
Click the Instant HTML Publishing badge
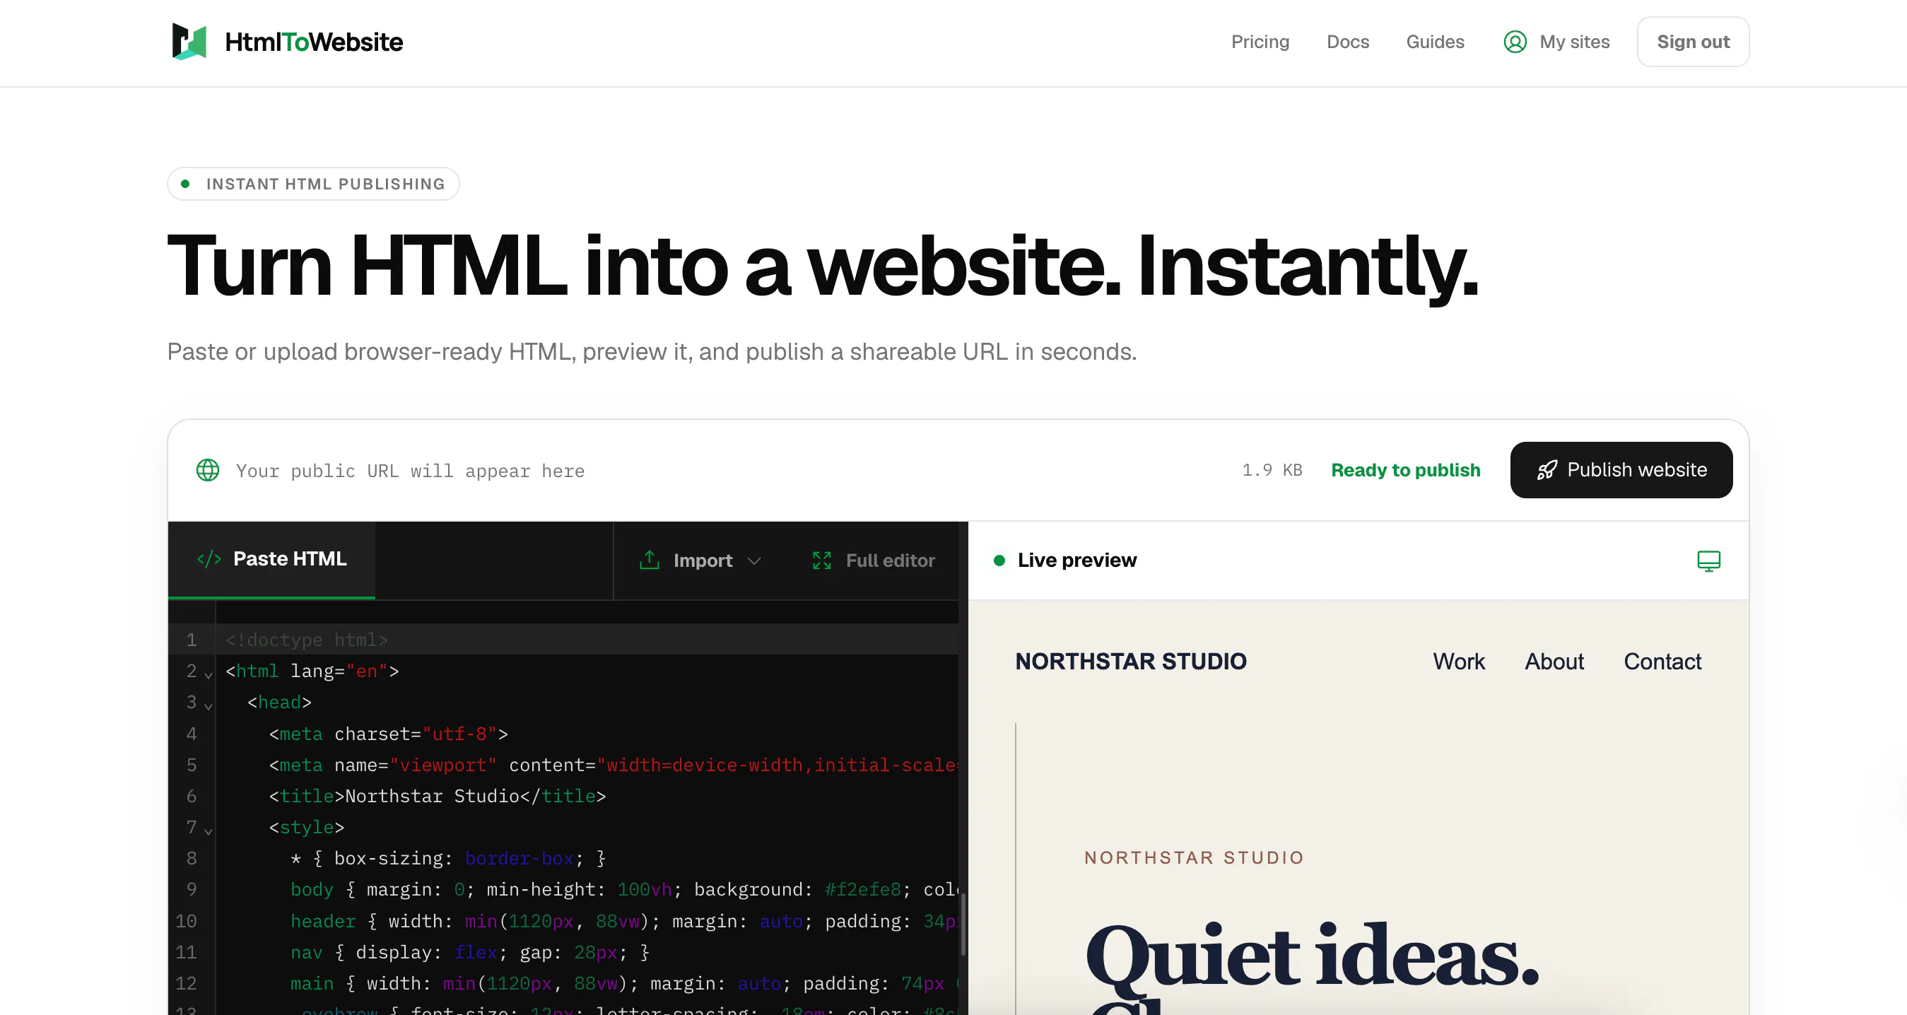[x=313, y=184]
